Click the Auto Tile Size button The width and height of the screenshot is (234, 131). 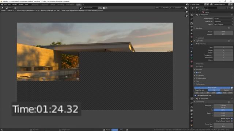click(212, 88)
